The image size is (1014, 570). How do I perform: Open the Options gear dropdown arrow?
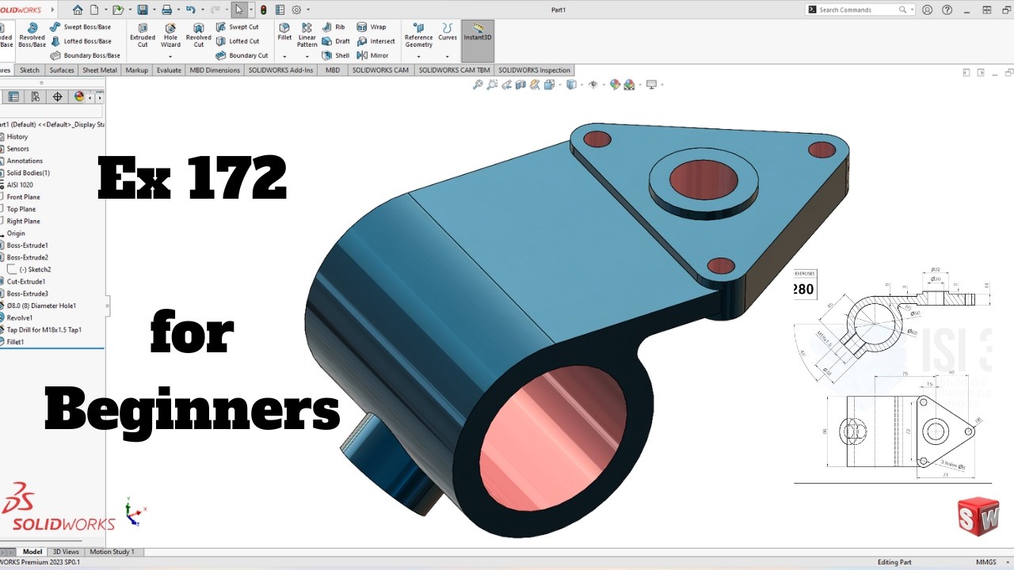(x=308, y=10)
